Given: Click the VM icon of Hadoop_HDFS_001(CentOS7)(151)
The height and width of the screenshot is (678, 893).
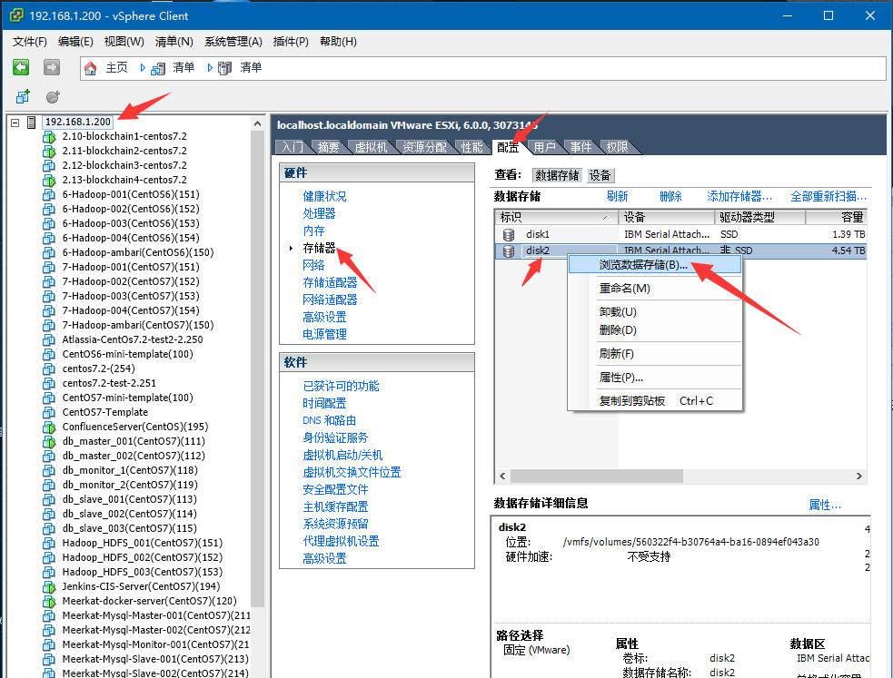Looking at the screenshot, I should [x=50, y=543].
